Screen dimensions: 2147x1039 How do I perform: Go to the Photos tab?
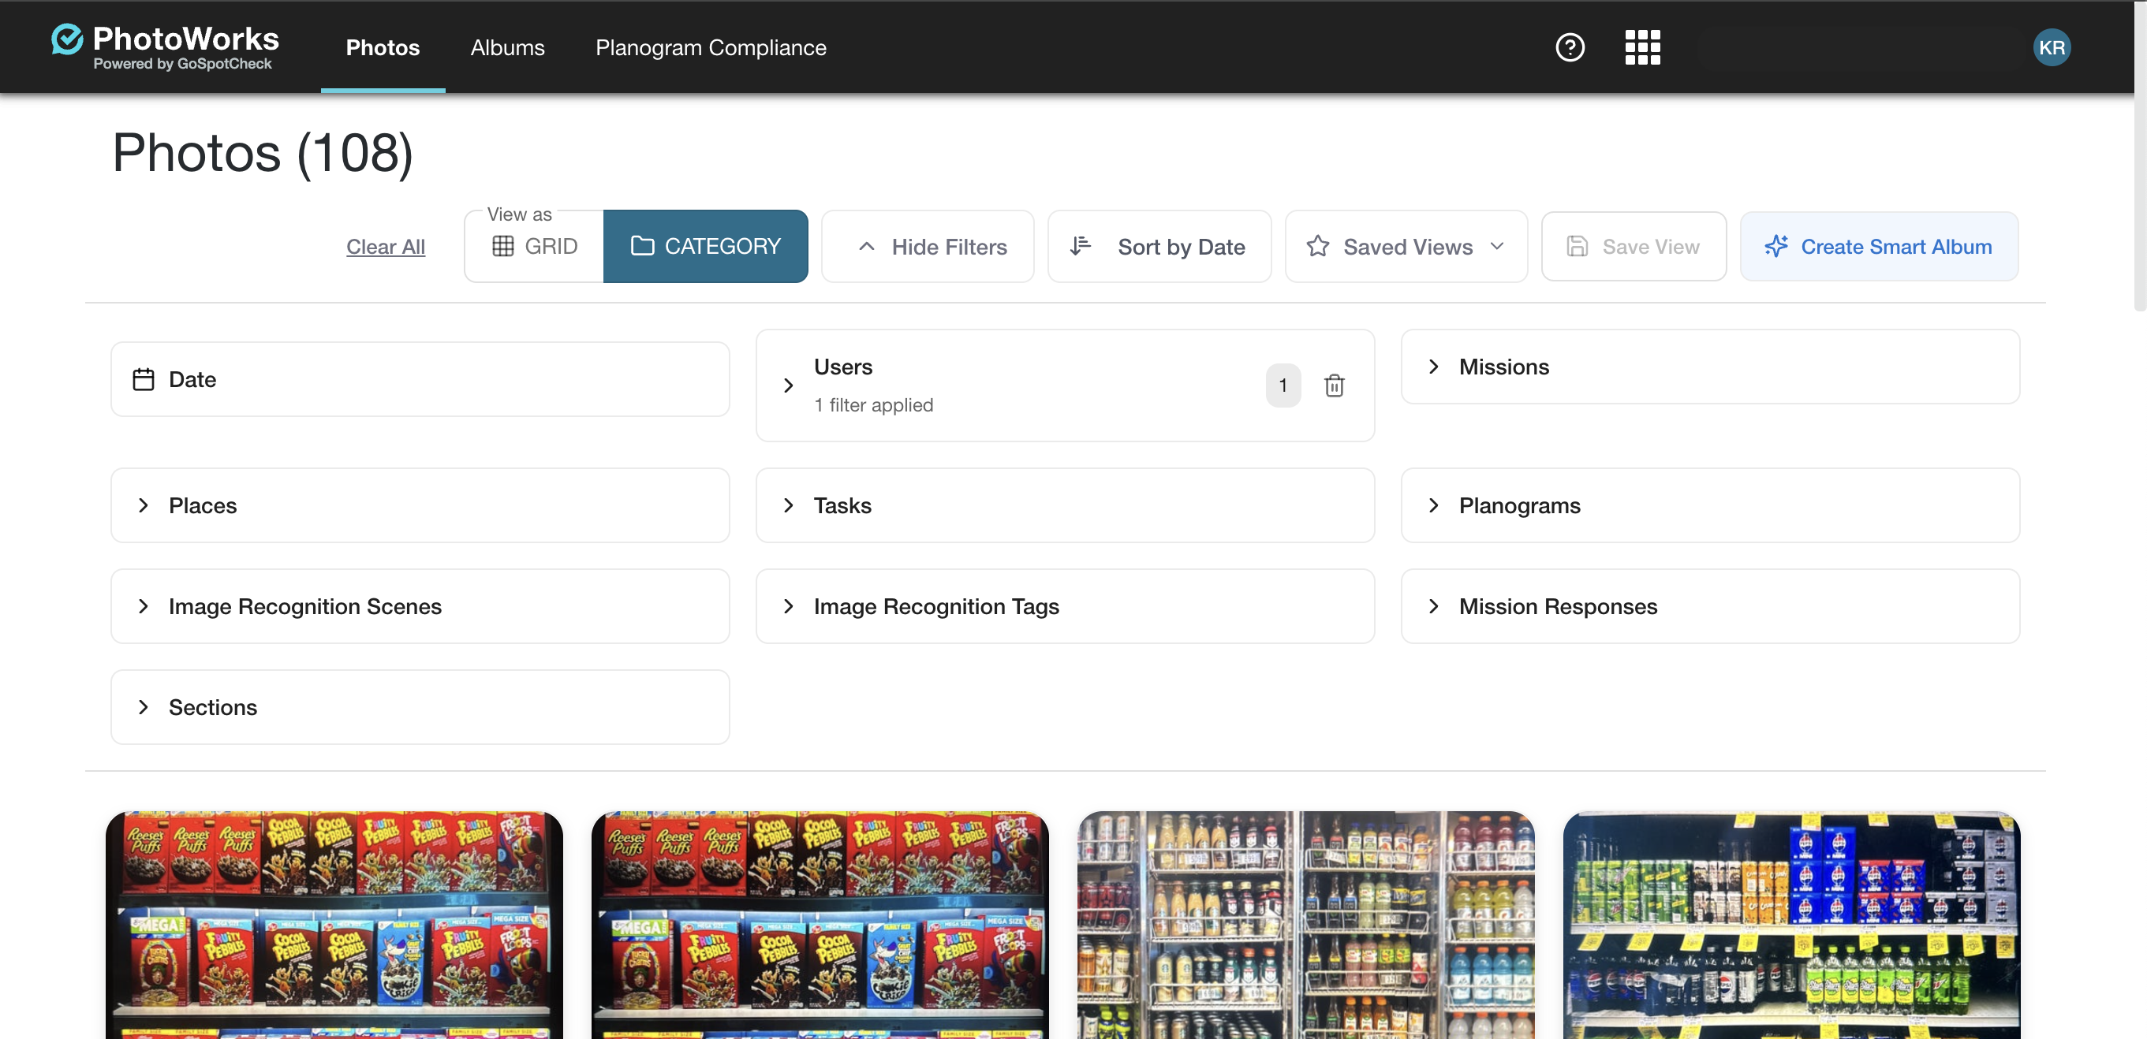coord(383,47)
